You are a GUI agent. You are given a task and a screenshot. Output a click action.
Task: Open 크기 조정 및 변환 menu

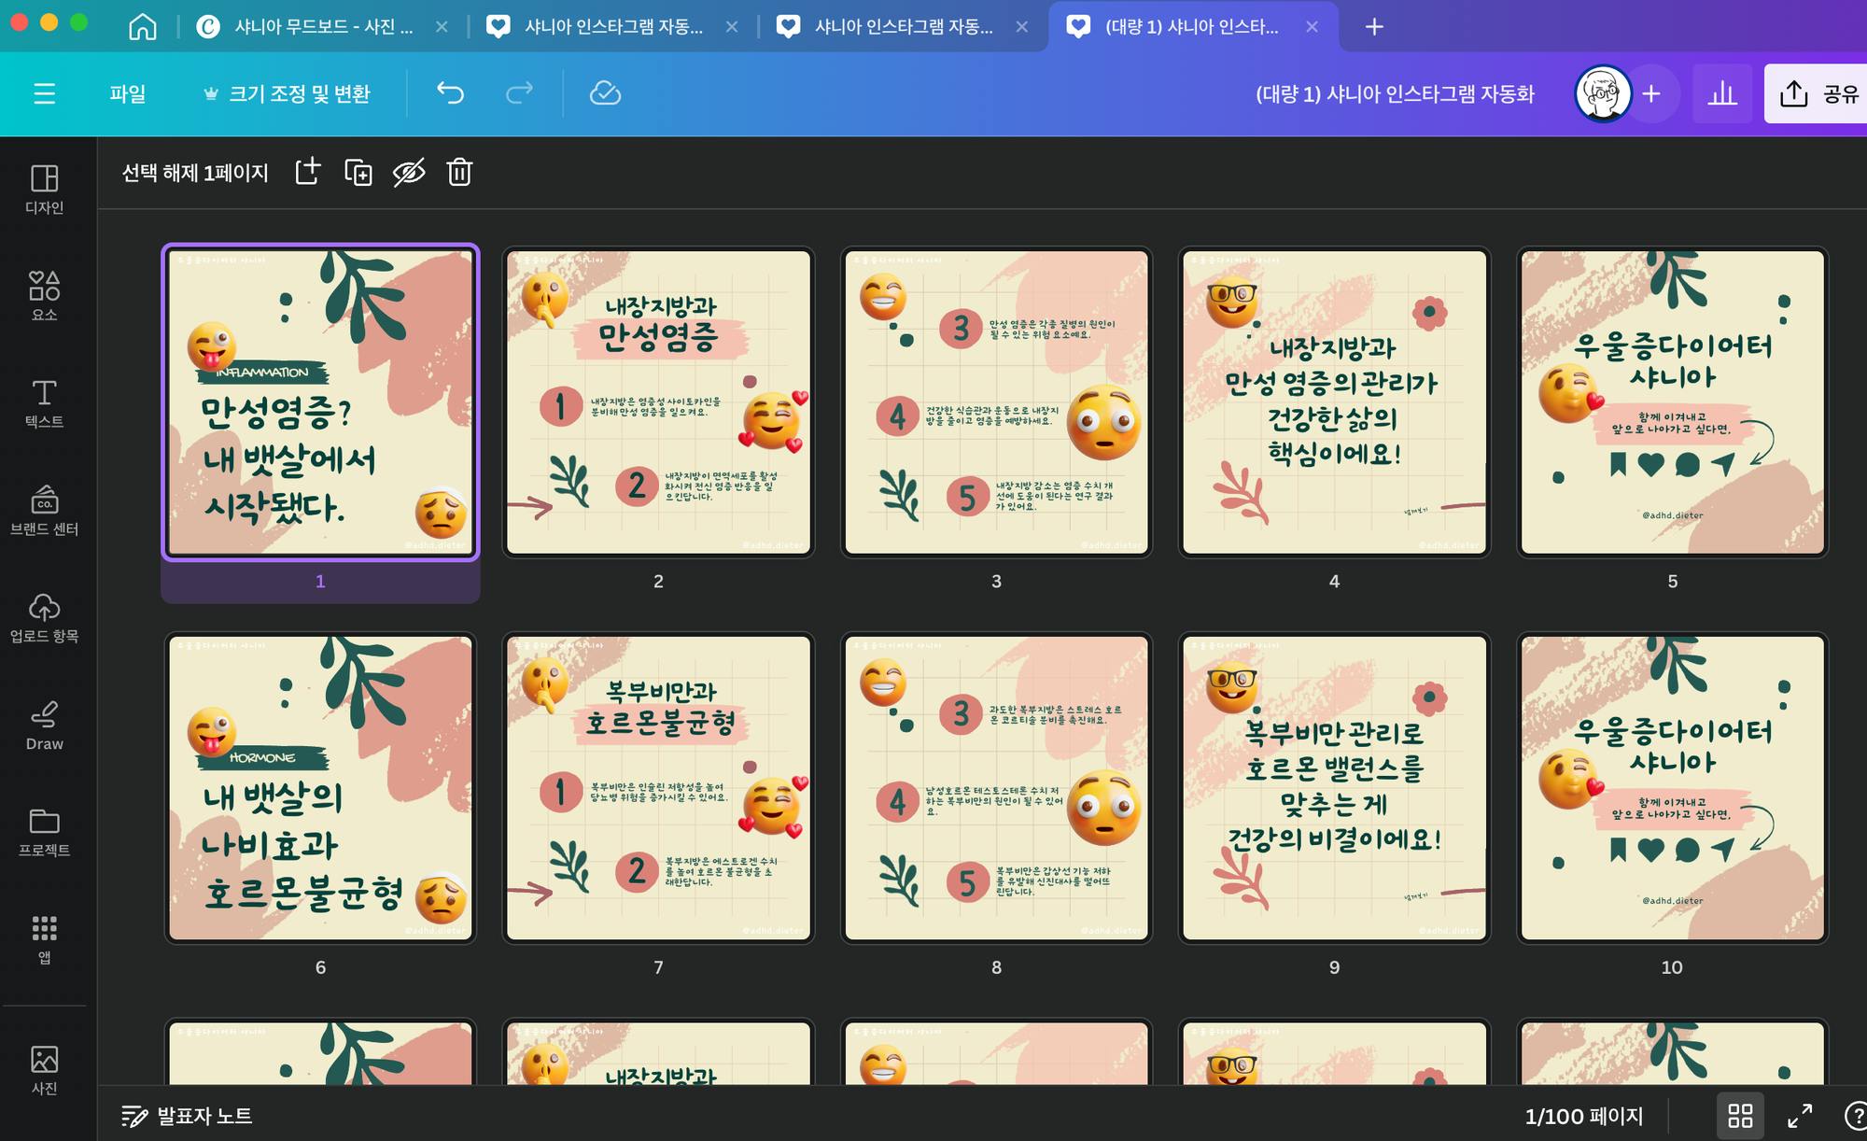[x=288, y=93]
